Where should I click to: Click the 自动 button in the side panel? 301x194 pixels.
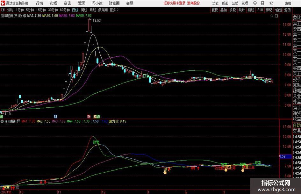click(297, 126)
